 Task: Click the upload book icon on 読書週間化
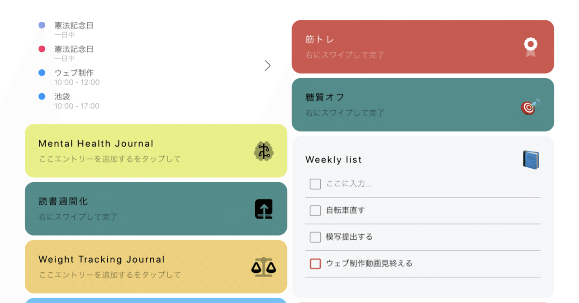click(x=264, y=209)
